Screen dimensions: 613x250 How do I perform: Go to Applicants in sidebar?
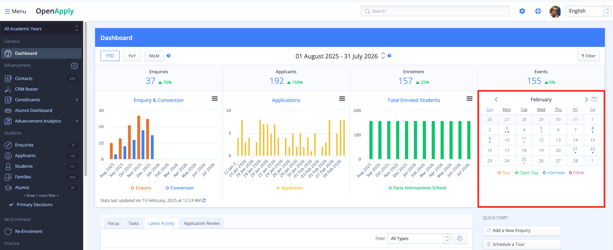(25, 155)
